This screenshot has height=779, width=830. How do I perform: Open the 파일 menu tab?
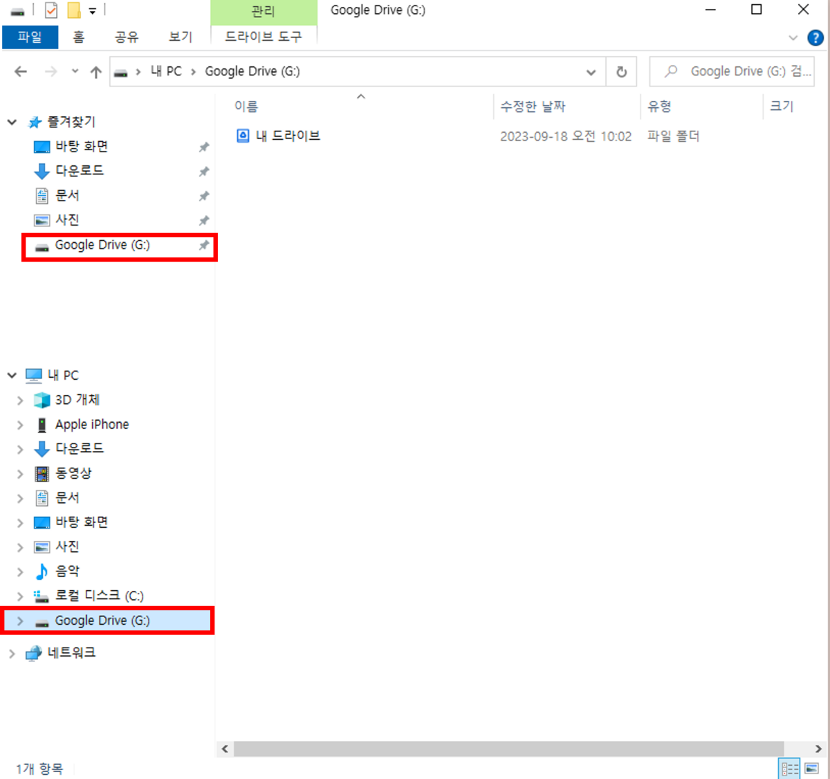tap(30, 37)
